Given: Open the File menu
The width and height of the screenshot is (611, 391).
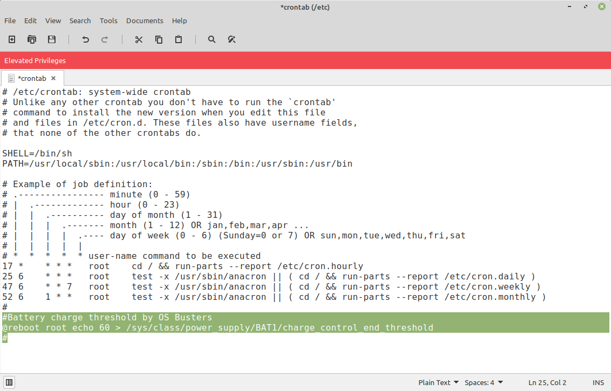Looking at the screenshot, I should (10, 20).
